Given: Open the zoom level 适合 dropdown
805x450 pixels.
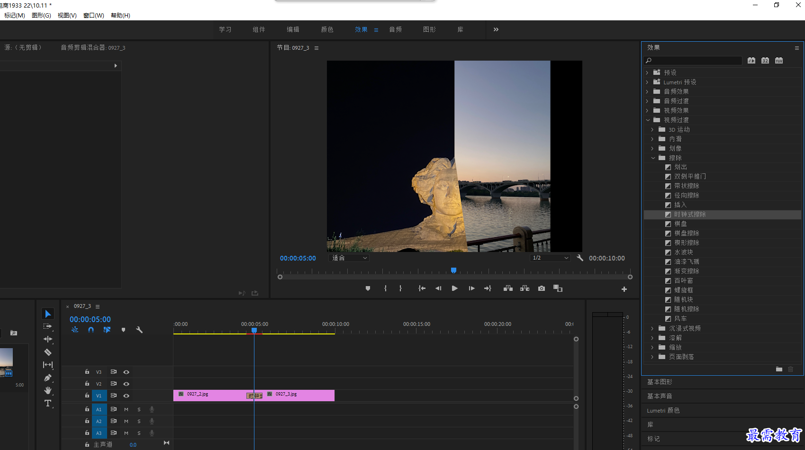Looking at the screenshot, I should point(349,258).
